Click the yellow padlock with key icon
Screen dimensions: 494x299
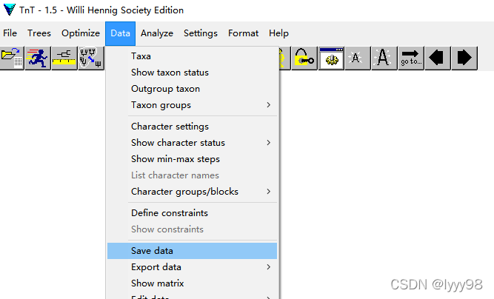point(304,58)
